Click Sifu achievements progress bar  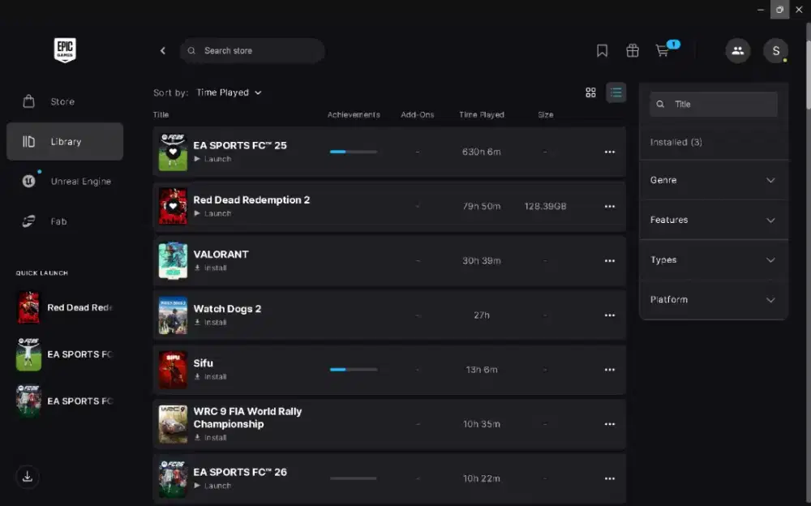[x=354, y=370]
